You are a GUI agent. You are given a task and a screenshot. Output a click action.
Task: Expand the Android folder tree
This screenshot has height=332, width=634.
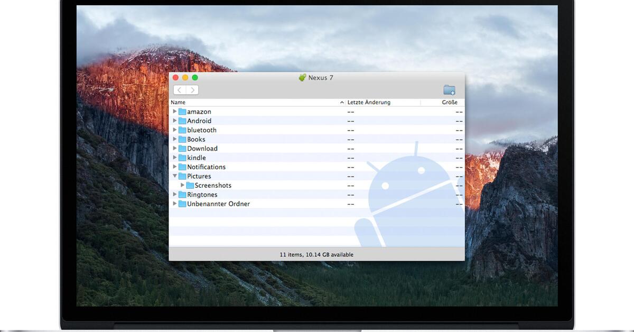174,121
